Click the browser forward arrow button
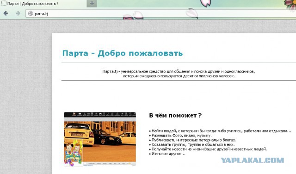Viewport: 296px width, 174px height. [x=18, y=13]
